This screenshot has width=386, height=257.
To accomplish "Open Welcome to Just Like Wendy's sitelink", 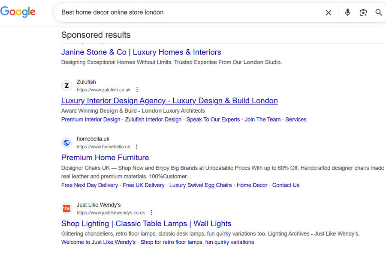I will click(99, 242).
